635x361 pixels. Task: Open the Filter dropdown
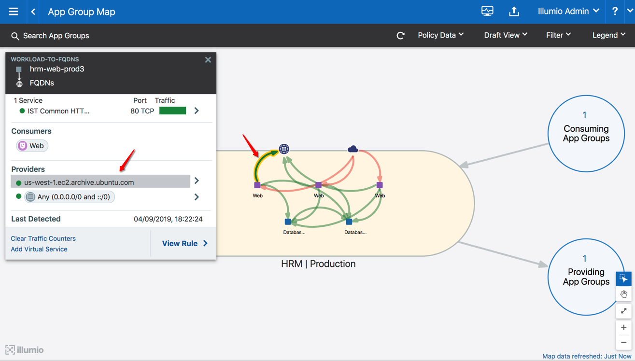click(x=558, y=35)
